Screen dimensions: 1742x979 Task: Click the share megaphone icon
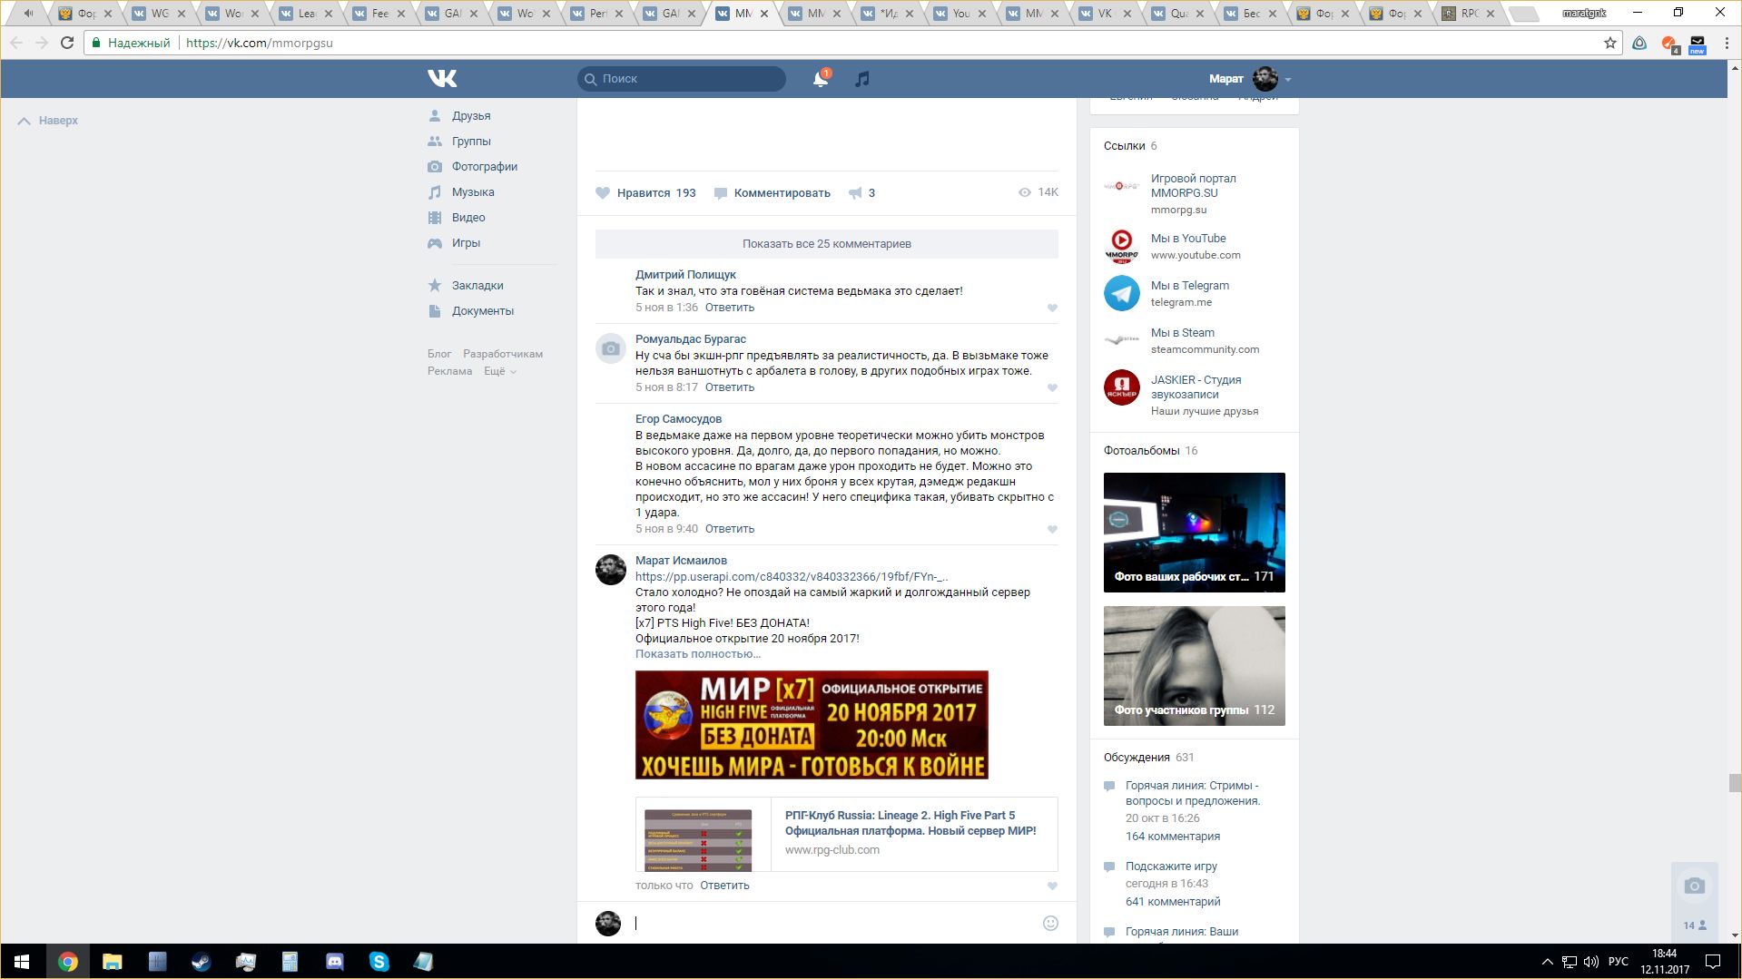[x=855, y=193]
